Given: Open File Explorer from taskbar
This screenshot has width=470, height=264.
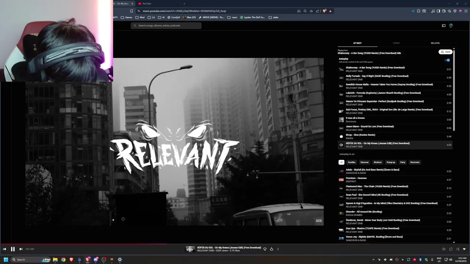Looking at the screenshot, I should tap(55, 260).
